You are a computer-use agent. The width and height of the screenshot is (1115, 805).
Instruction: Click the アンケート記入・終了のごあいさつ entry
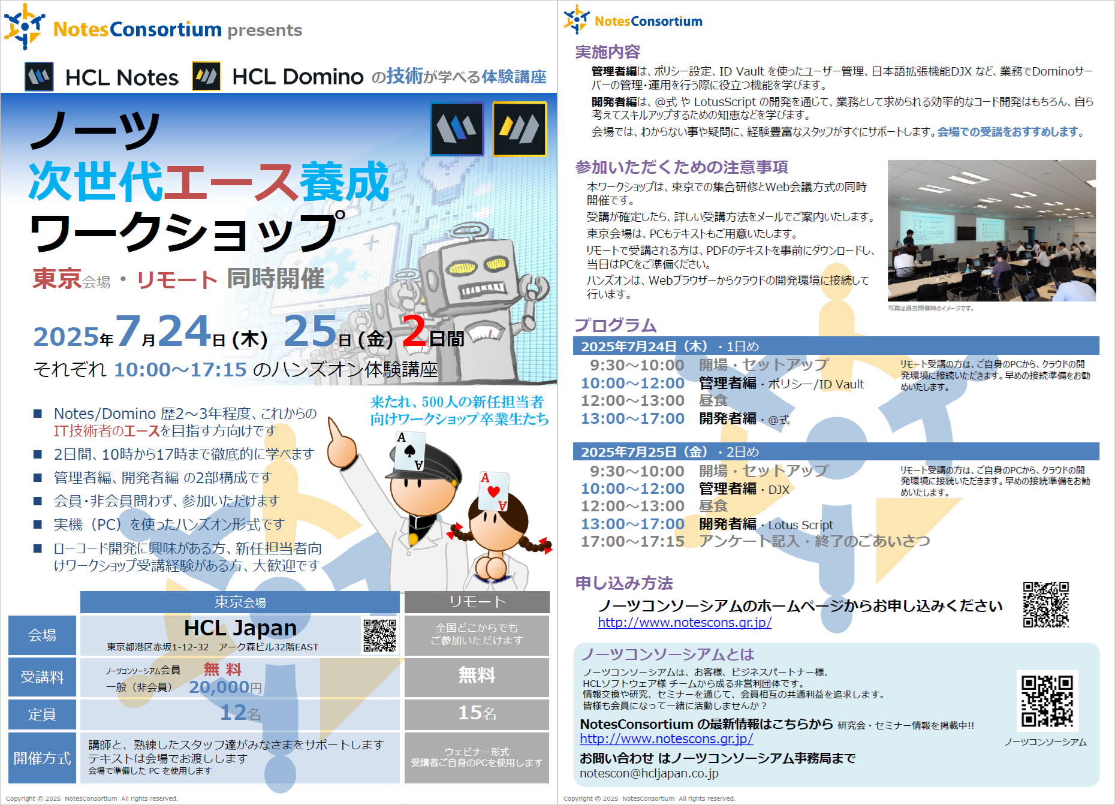pyautogui.click(x=815, y=541)
